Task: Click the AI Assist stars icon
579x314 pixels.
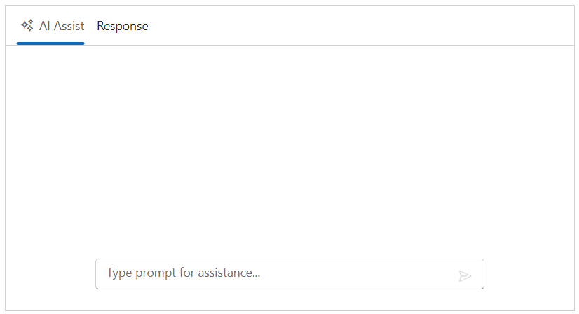Action: 27,26
